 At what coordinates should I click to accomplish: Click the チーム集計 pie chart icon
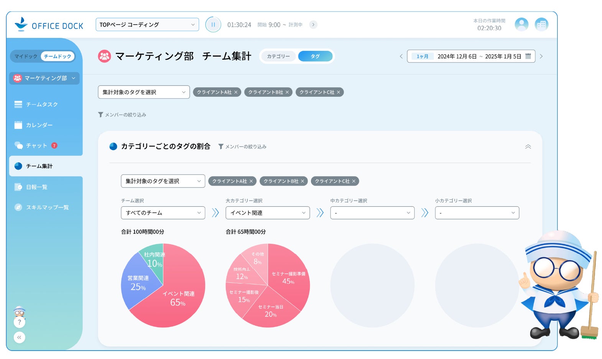pos(18,166)
